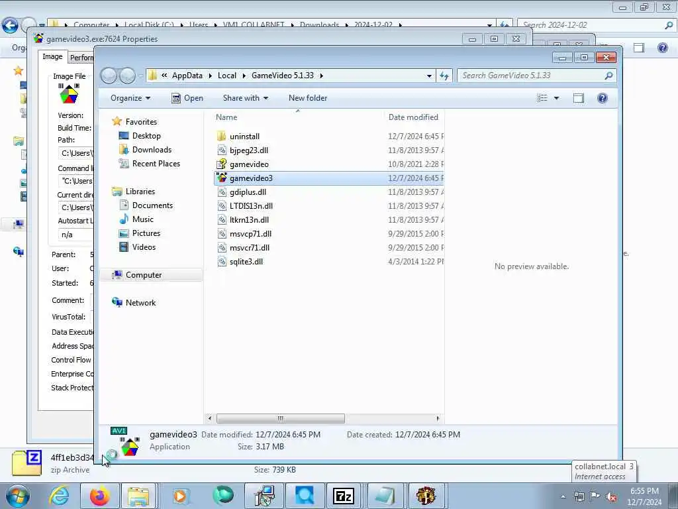
Task: Select the gamevideo help file icon
Action: point(221,164)
